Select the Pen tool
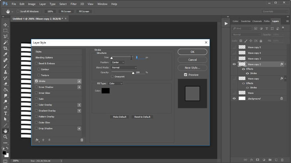This screenshot has height=163, width=291. tap(5, 108)
